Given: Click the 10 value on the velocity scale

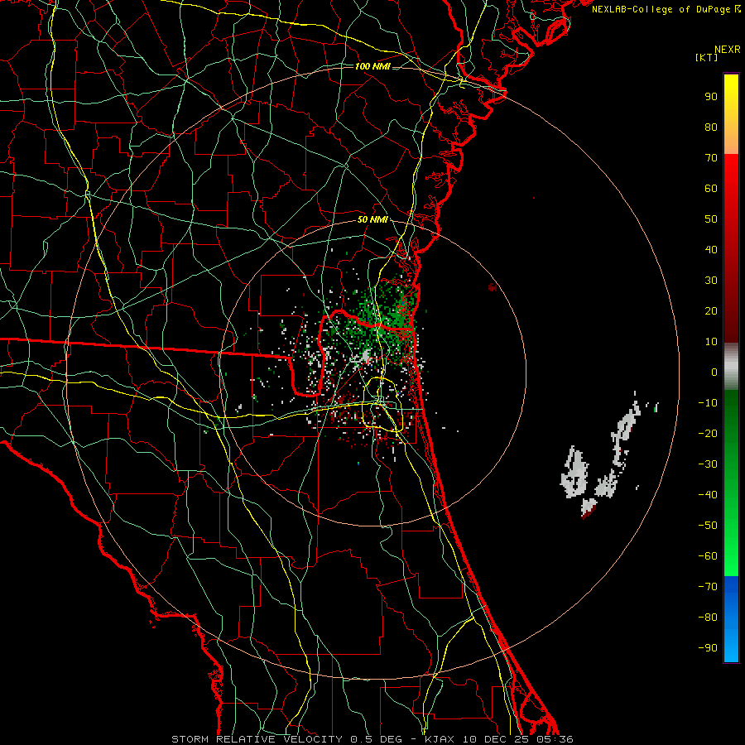Looking at the screenshot, I should 711,342.
